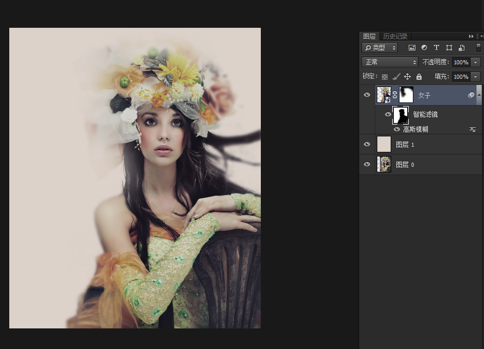This screenshot has width=484, height=349.
Task: Click the pixel layer filter icon
Action: click(412, 47)
